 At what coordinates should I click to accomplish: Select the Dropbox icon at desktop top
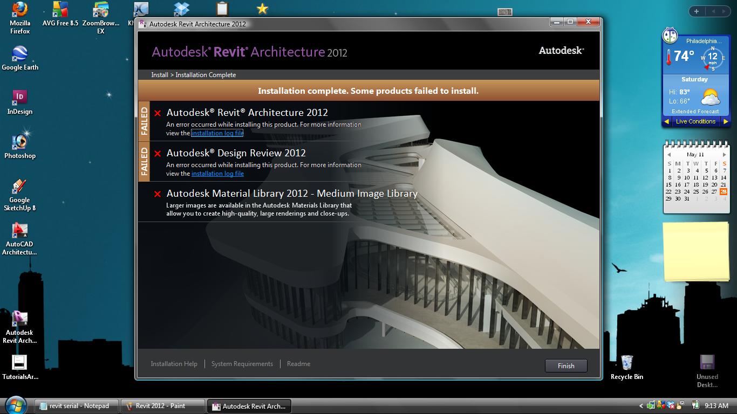(181, 9)
